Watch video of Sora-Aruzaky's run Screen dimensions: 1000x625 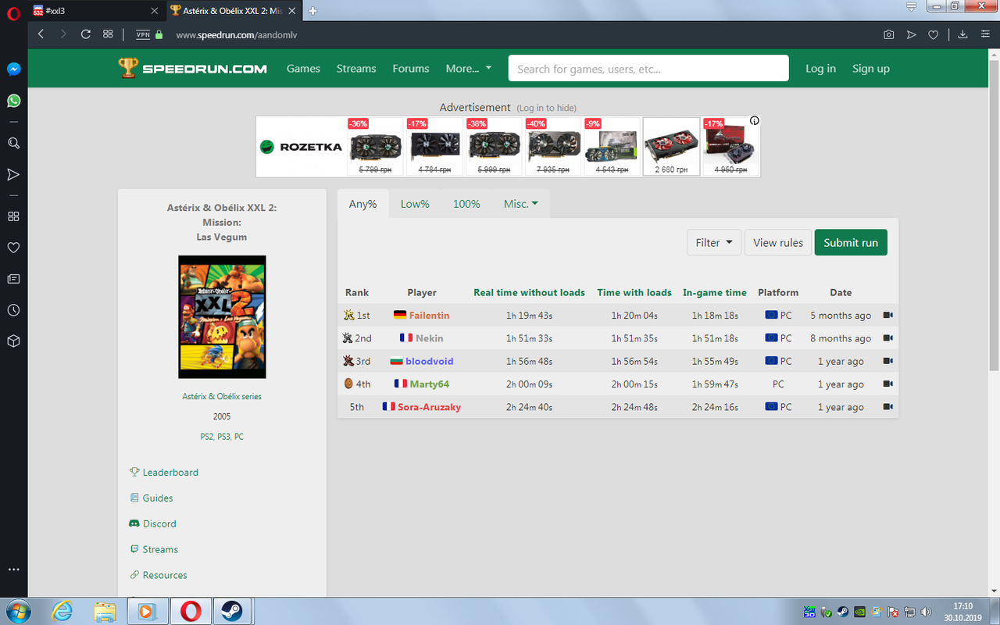888,407
